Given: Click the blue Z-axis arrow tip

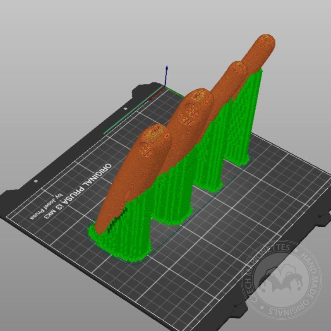Looking at the screenshot, I should (x=166, y=67).
